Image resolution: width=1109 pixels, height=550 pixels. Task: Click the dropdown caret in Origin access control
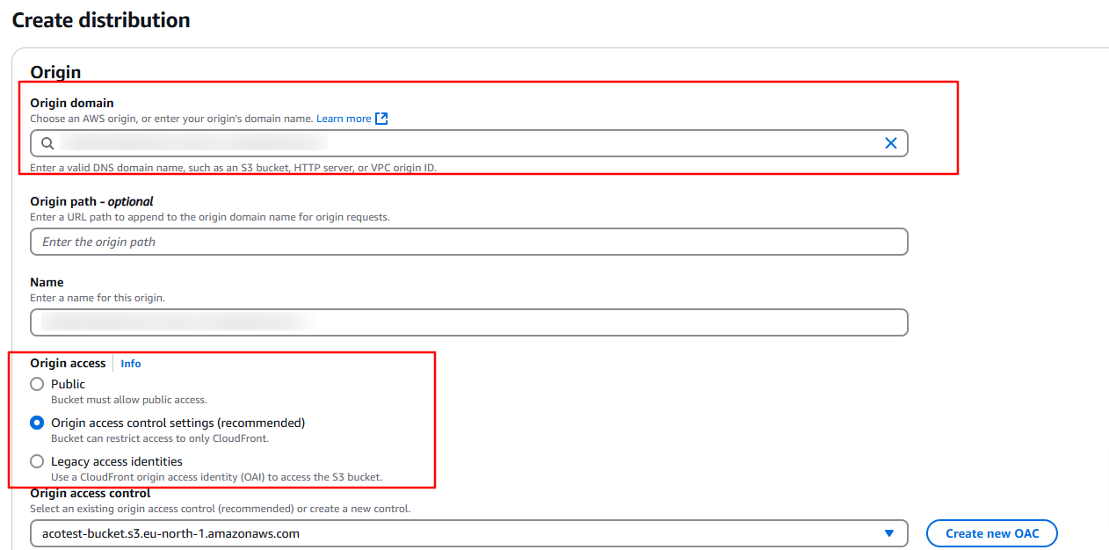pyautogui.click(x=889, y=533)
